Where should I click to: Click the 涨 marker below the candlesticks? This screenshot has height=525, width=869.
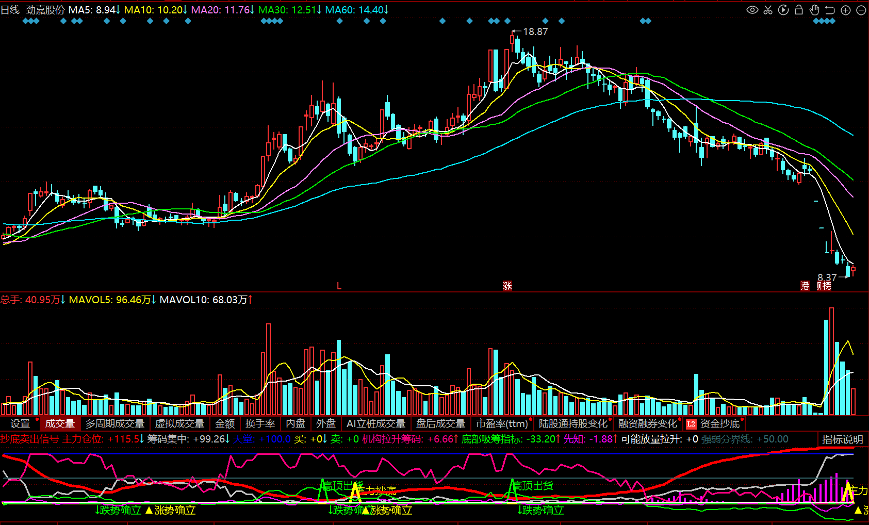click(x=507, y=286)
